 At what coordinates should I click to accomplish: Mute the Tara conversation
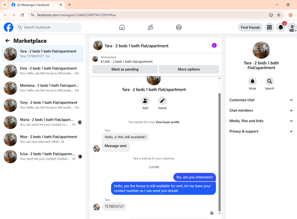point(252,81)
